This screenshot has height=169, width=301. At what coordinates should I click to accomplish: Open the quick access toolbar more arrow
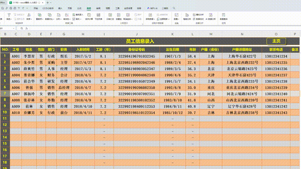click(x=27, y=8)
